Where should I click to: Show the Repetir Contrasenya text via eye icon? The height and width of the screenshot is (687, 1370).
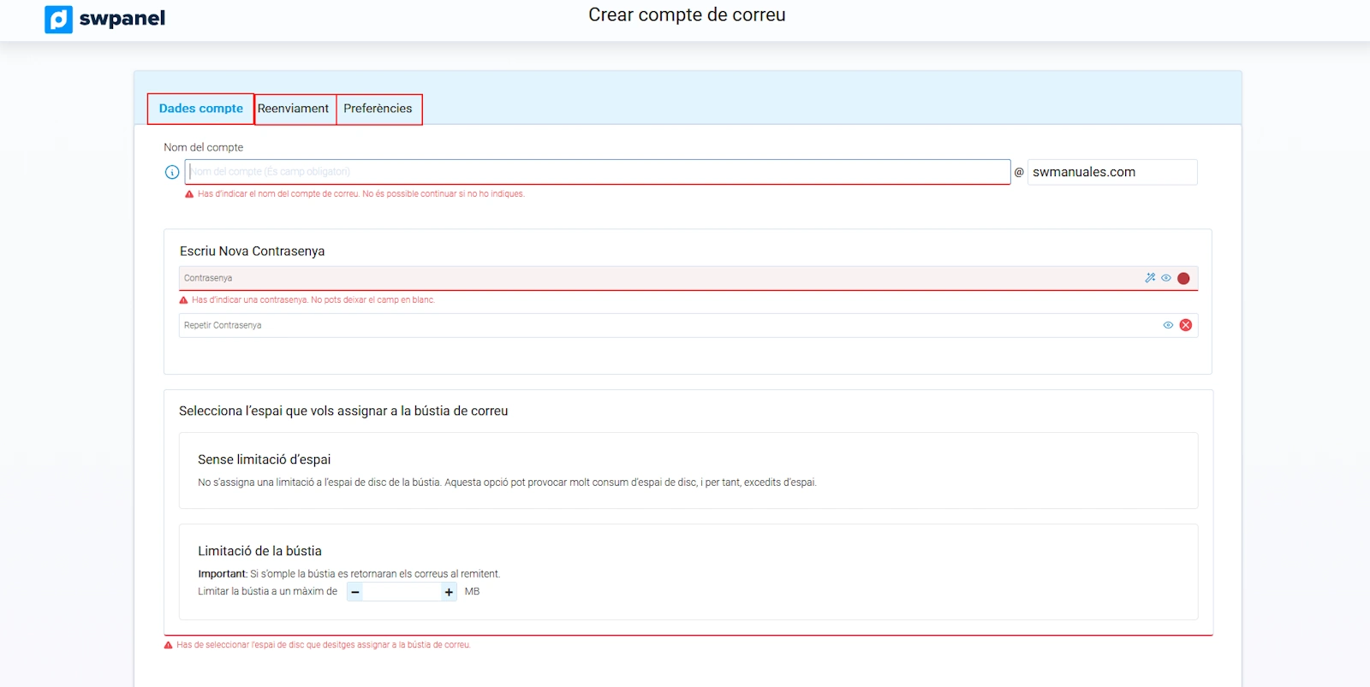point(1168,325)
